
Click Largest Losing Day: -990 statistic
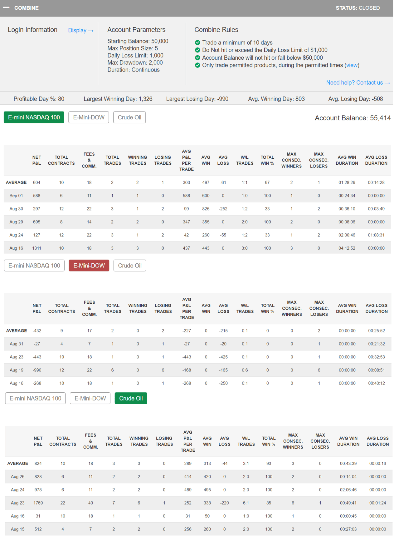click(197, 99)
